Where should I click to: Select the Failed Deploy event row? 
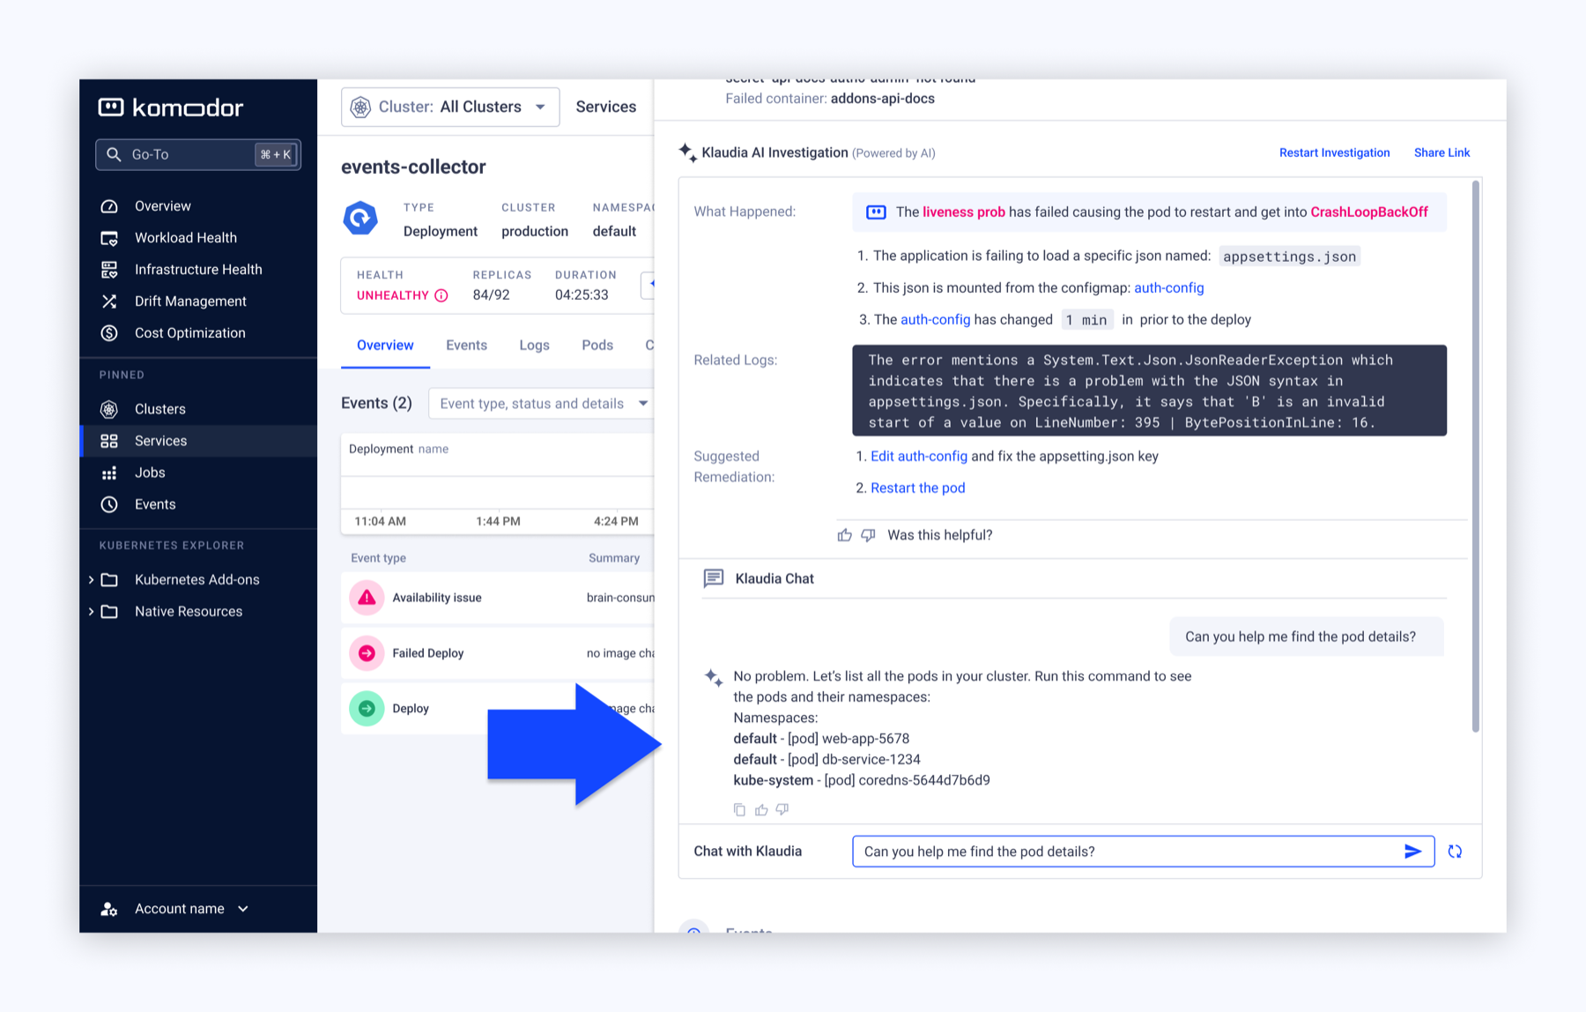(498, 653)
